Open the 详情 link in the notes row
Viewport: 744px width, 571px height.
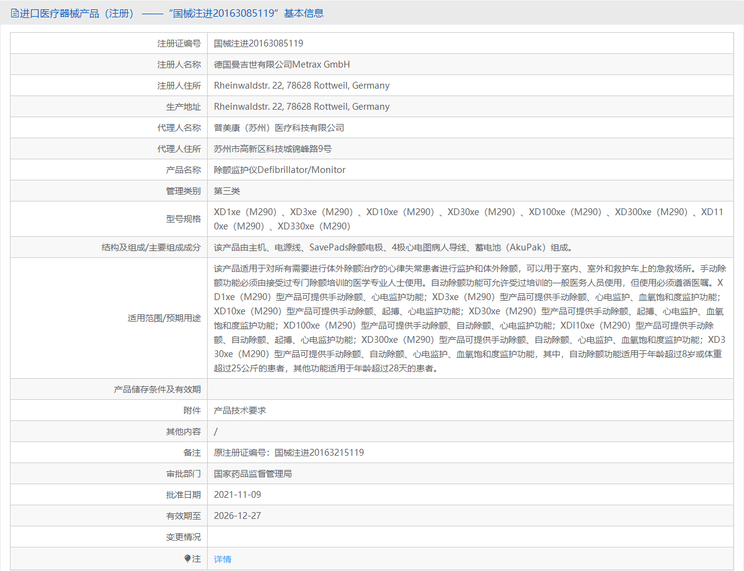(x=223, y=559)
